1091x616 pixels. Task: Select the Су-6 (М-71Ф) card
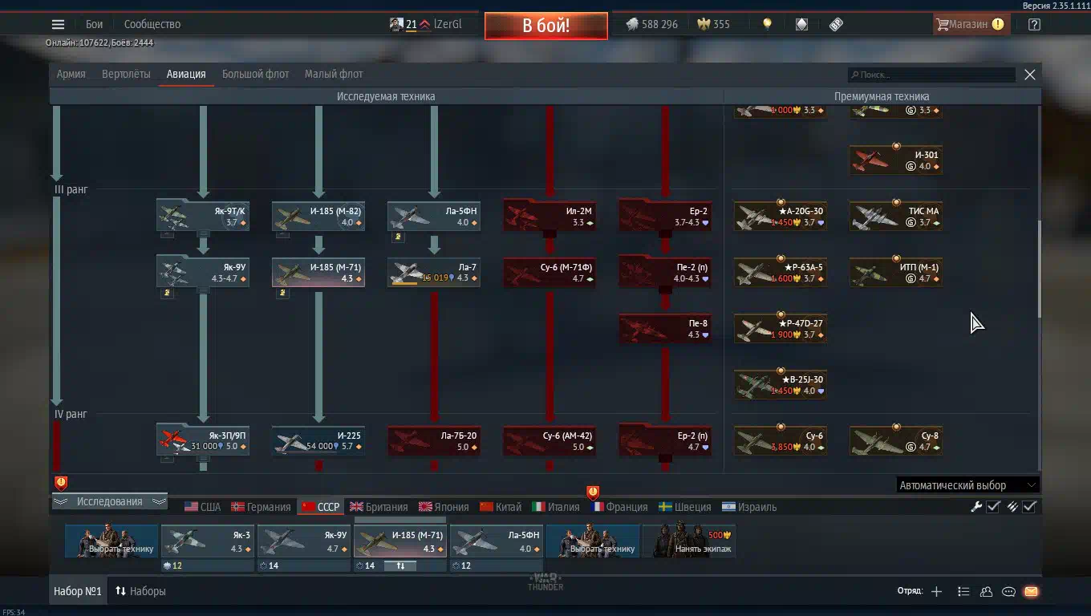click(x=550, y=273)
